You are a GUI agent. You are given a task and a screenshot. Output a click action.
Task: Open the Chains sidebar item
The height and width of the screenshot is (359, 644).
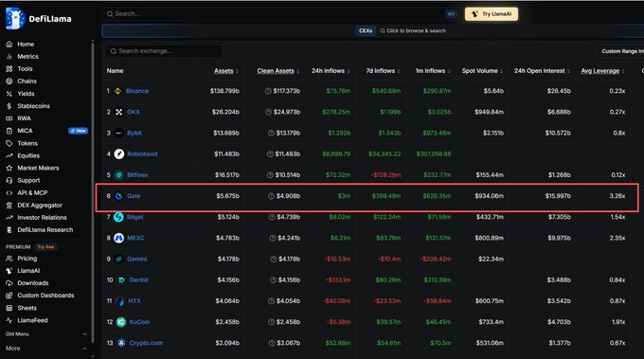point(27,81)
